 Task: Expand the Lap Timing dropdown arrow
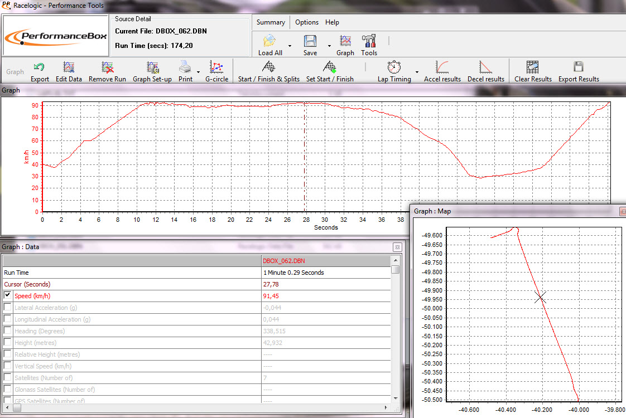tap(417, 72)
